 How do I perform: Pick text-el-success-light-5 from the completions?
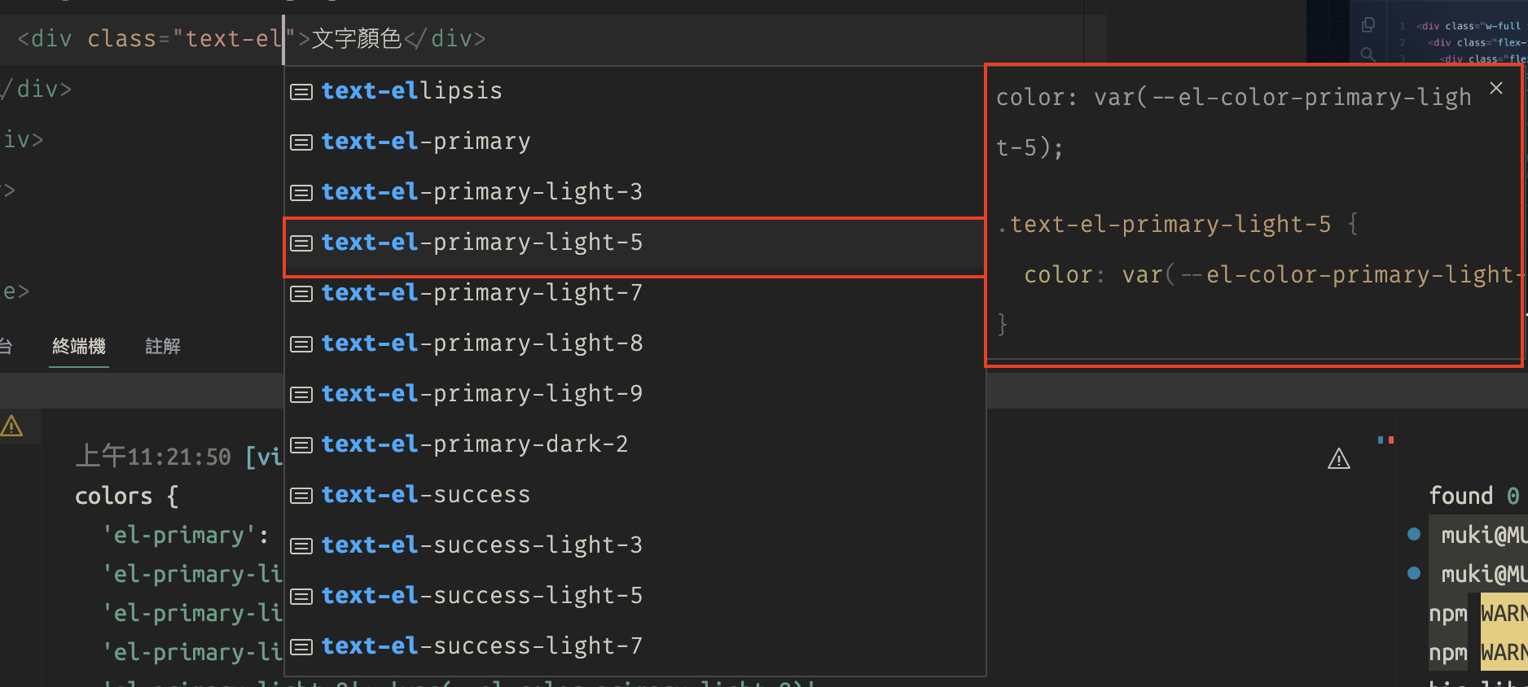(x=482, y=596)
